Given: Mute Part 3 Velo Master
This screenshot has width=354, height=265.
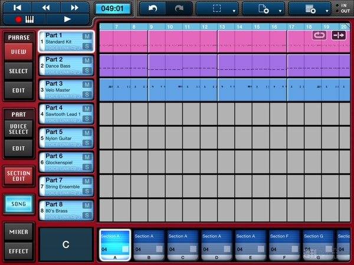Looking at the screenshot, I should coord(87,85).
